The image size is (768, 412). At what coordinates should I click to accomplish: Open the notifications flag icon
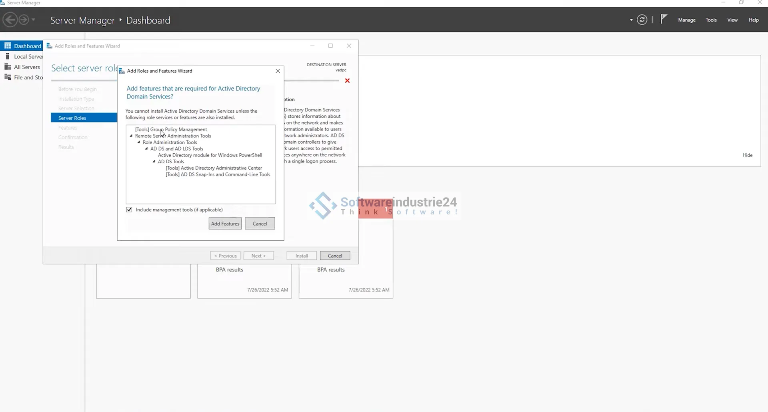pos(664,19)
